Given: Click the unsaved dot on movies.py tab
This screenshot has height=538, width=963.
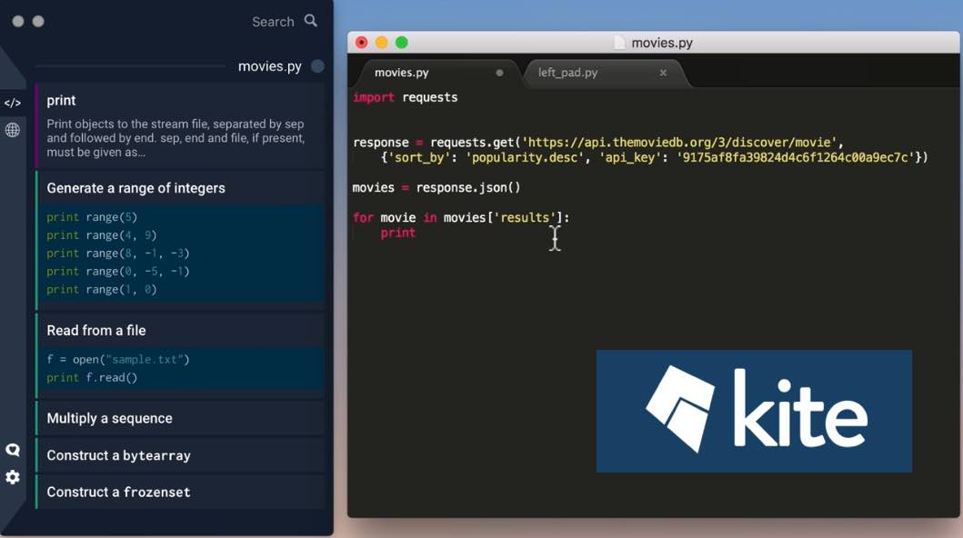Looking at the screenshot, I should [x=499, y=73].
